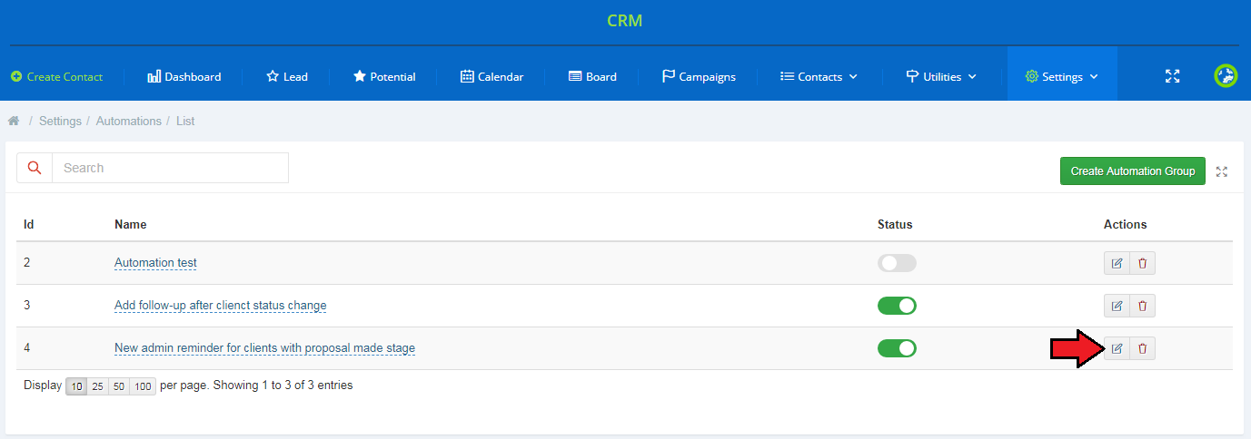1251x439 pixels.
Task: Open the Board page
Action: point(592,77)
